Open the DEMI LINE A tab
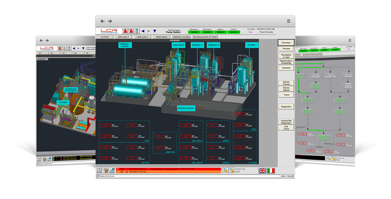 coord(123,37)
